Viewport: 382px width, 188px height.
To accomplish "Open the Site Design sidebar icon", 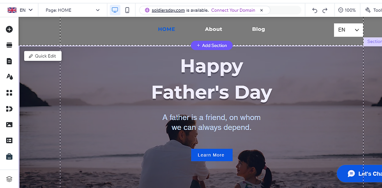I will 9,77.
